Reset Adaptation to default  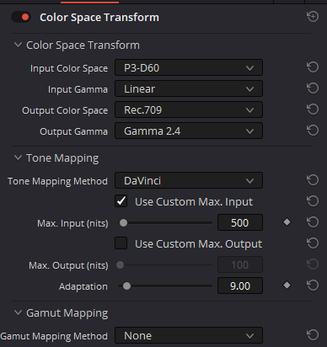313,286
